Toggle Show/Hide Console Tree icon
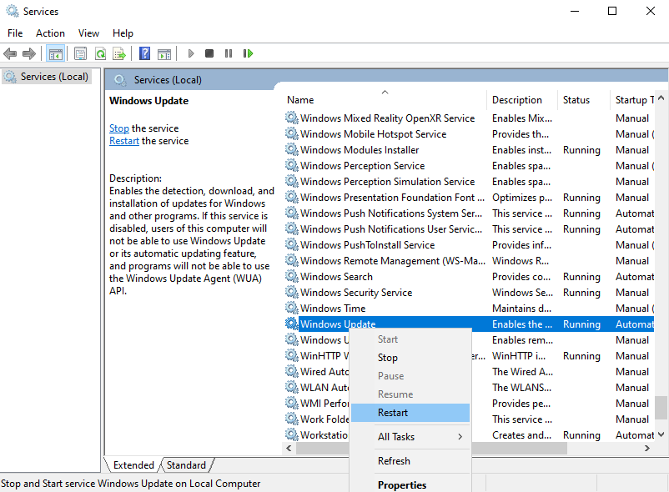669x492 pixels. coord(55,53)
